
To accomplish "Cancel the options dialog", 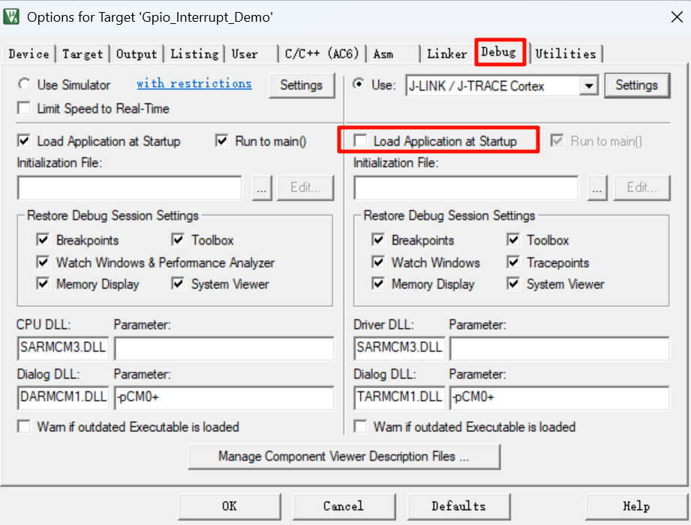I will pos(344,506).
